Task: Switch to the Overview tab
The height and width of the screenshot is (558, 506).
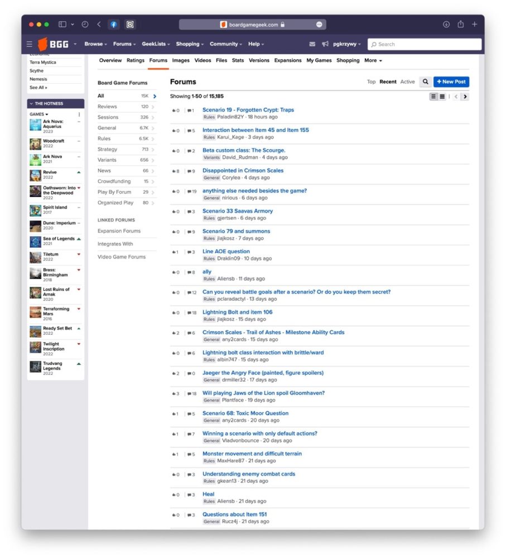Action: tap(110, 60)
